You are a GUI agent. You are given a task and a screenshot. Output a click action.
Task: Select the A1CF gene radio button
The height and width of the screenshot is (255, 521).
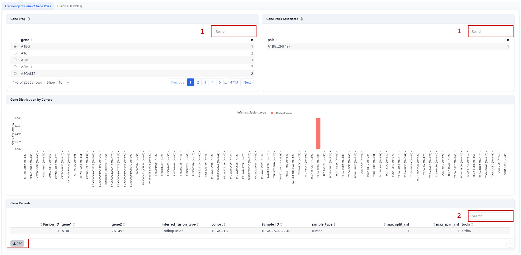tap(15, 53)
